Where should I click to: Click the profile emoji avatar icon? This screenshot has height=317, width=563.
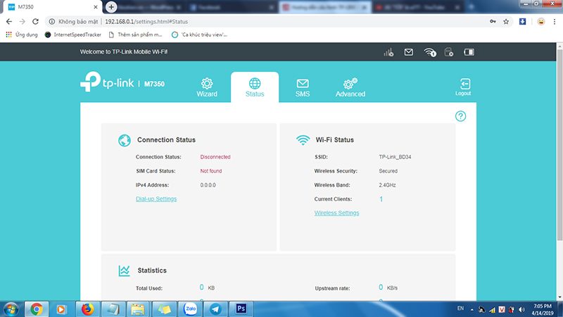click(540, 22)
